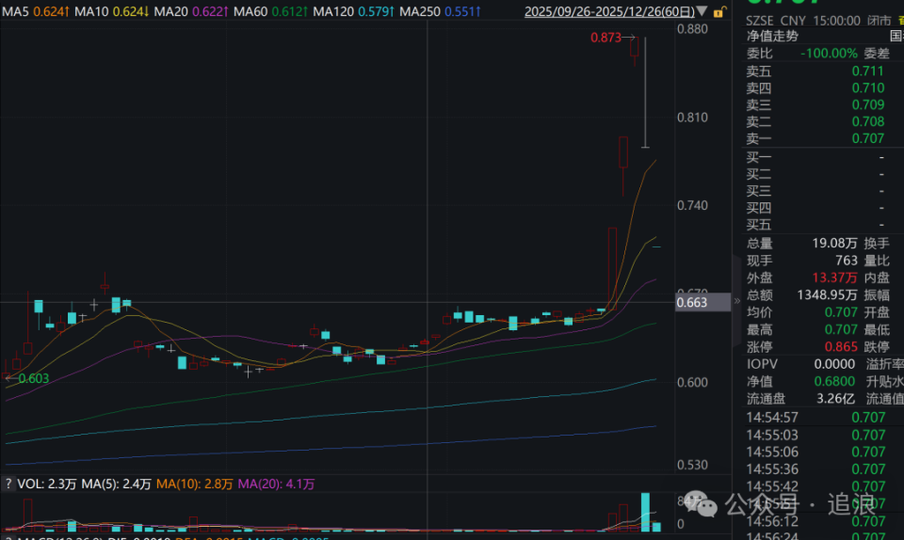Select the MA60 0.612 indicator label
904x540 pixels.
click(x=271, y=11)
